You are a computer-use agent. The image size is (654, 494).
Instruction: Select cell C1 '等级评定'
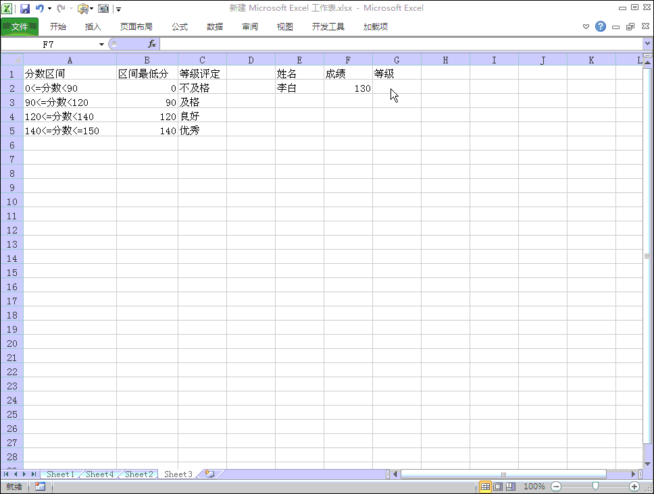202,74
